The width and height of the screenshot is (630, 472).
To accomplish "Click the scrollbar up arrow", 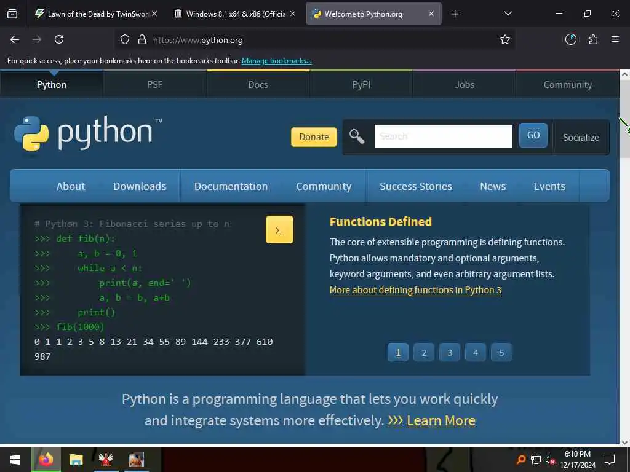I will (624, 74).
